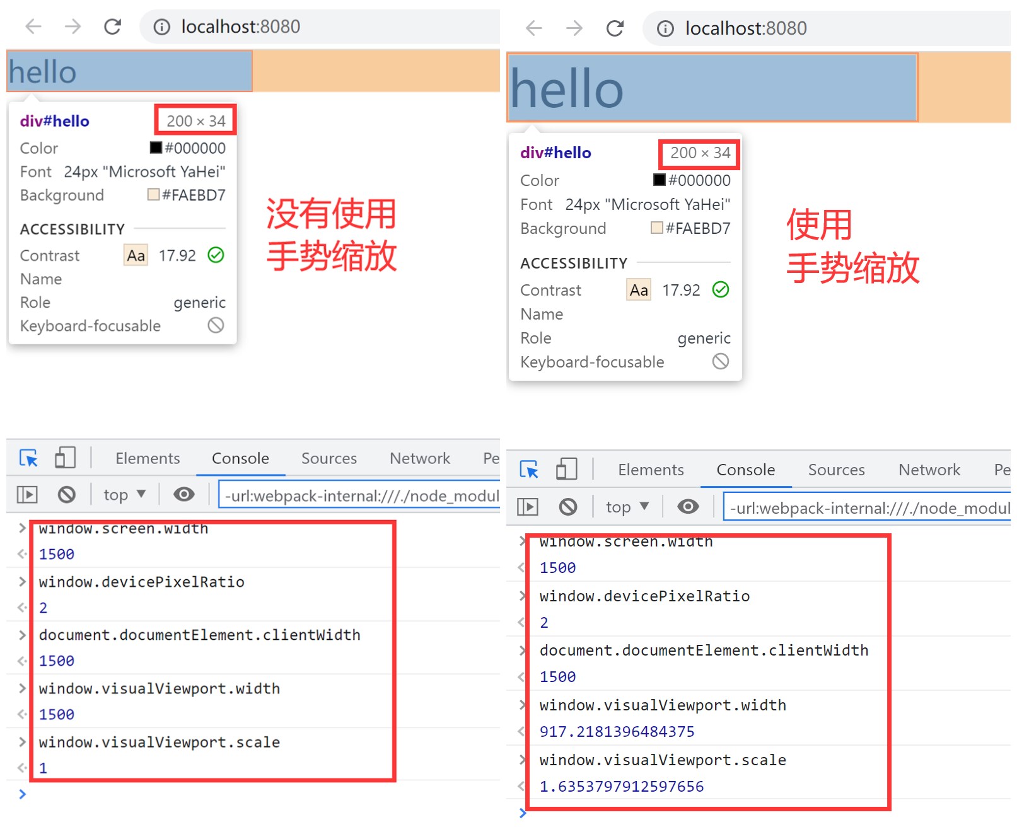Activate inspect element tool in left DevTools
The width and height of the screenshot is (1017, 827).
point(29,458)
